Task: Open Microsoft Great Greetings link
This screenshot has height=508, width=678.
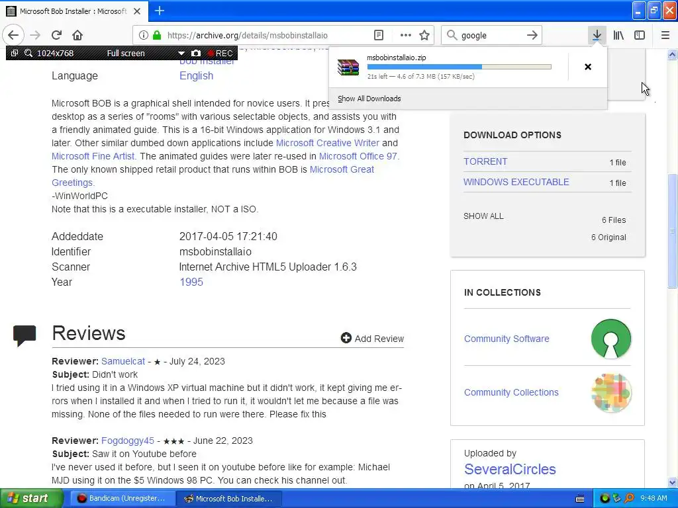Action: [x=342, y=169]
